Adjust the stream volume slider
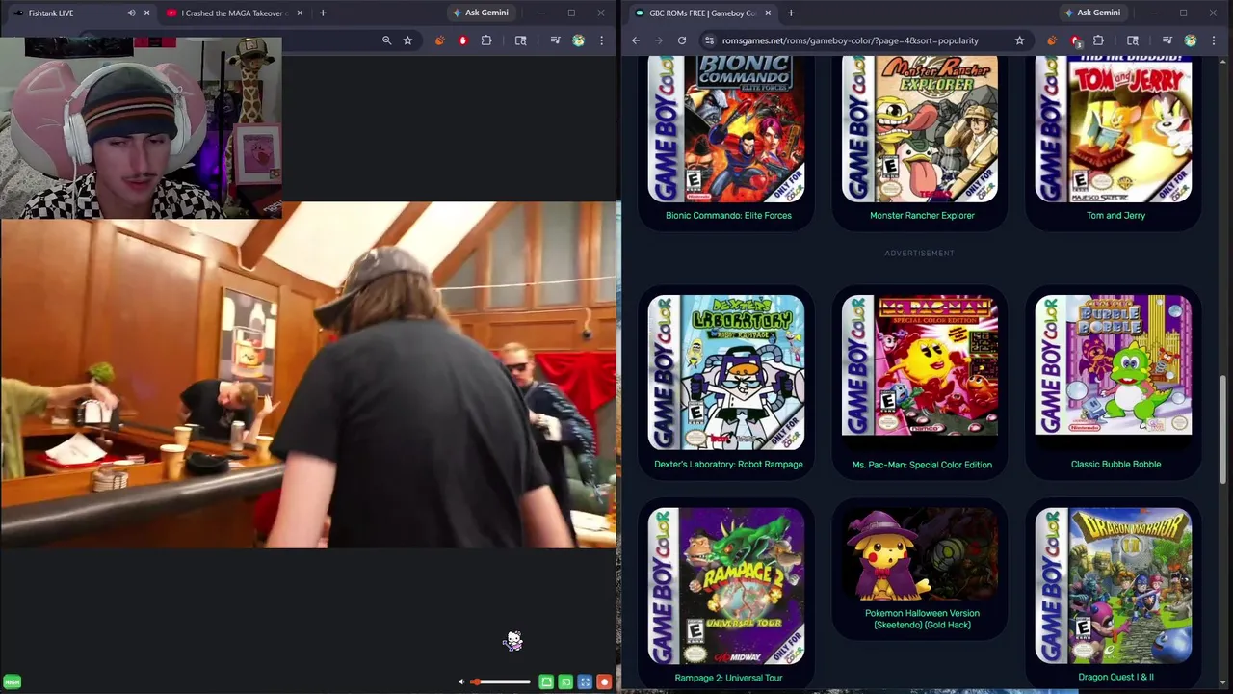The image size is (1233, 694). 500,681
